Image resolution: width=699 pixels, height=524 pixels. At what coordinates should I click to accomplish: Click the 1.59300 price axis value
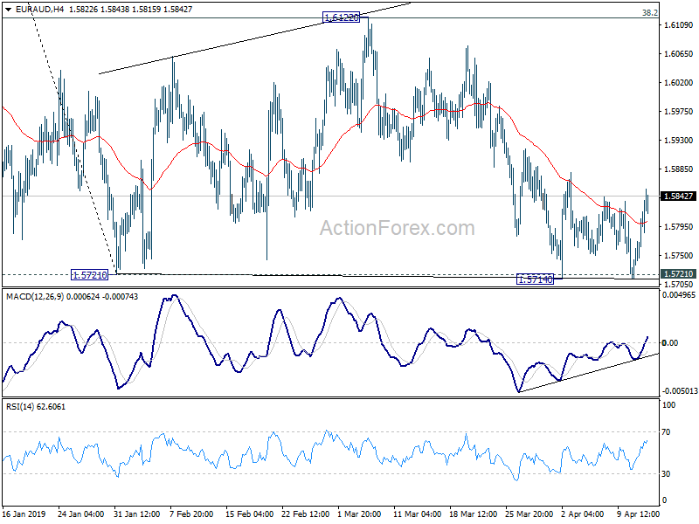pyautogui.click(x=679, y=141)
